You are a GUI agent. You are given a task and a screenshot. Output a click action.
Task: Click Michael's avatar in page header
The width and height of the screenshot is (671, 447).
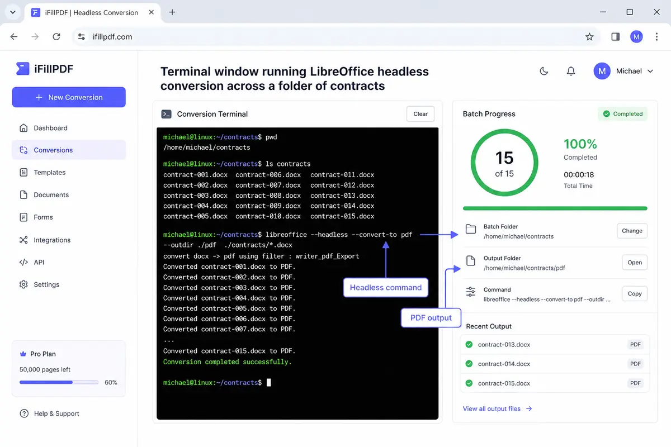[602, 71]
